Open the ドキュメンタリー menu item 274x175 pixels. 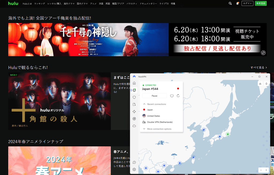148,3
